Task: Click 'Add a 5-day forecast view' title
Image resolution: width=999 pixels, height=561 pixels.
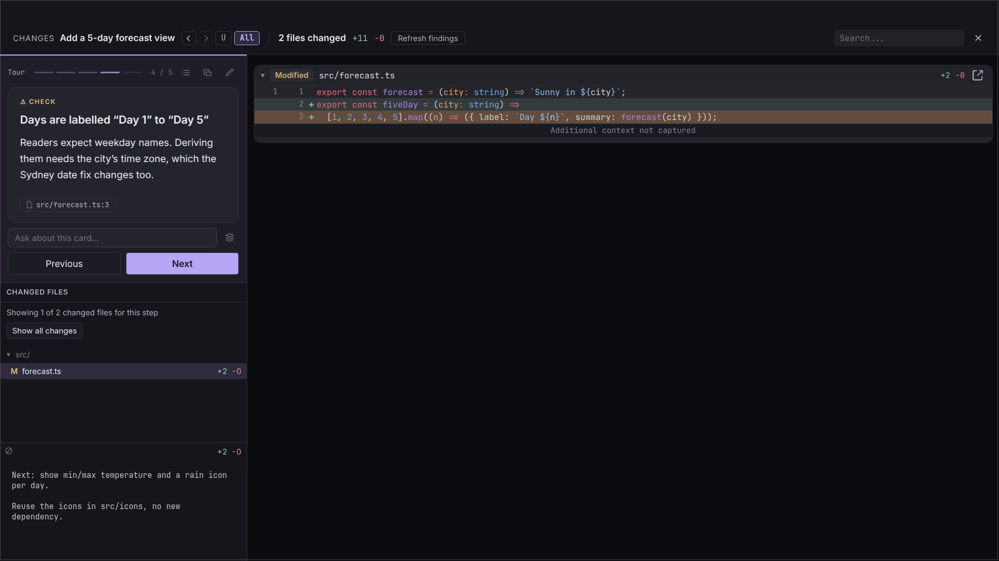Action: point(118,38)
